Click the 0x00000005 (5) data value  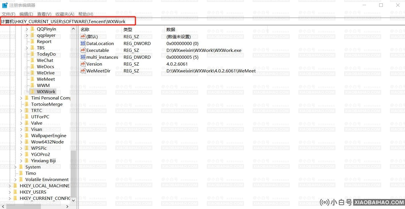pos(182,57)
